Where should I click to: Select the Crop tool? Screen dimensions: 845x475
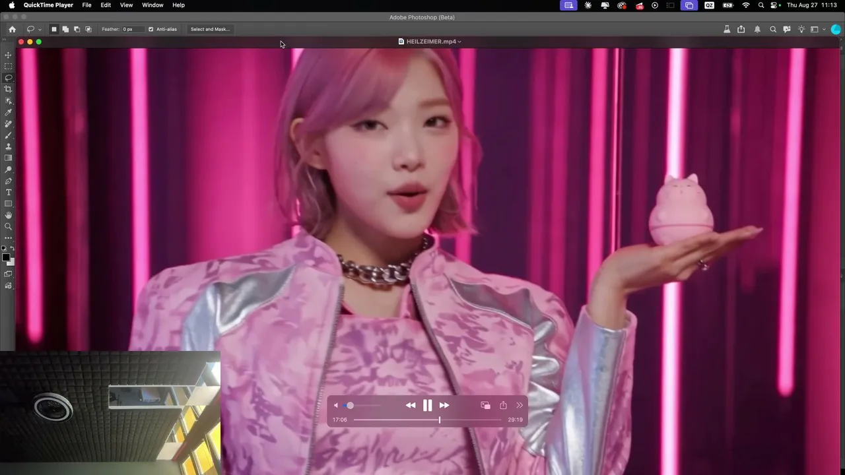[9, 89]
